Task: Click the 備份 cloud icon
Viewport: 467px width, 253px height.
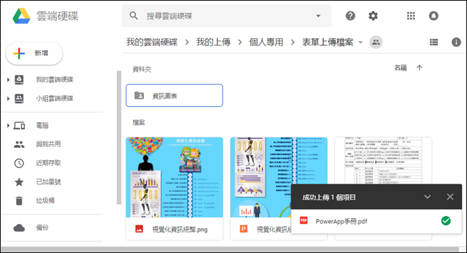Action: coord(19,228)
